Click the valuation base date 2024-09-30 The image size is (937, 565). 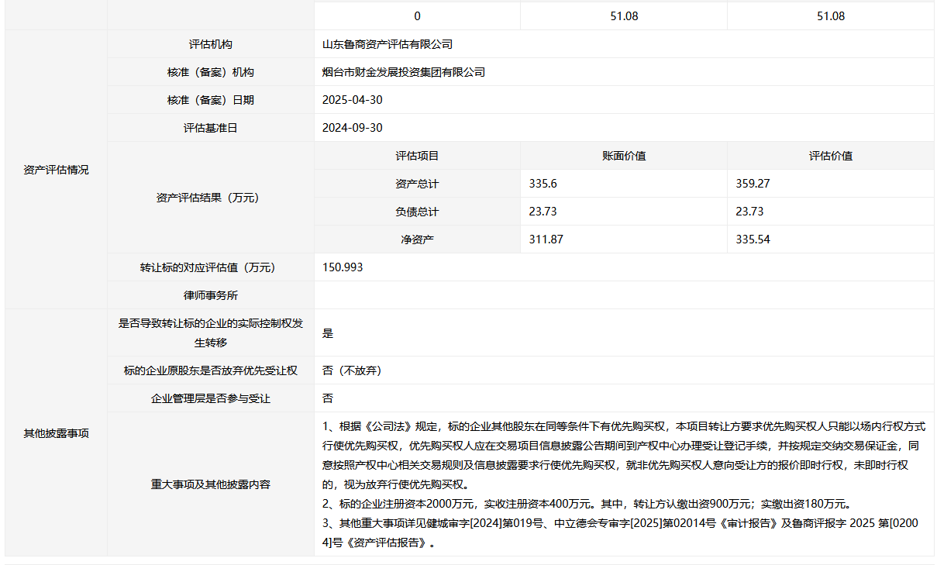point(352,128)
